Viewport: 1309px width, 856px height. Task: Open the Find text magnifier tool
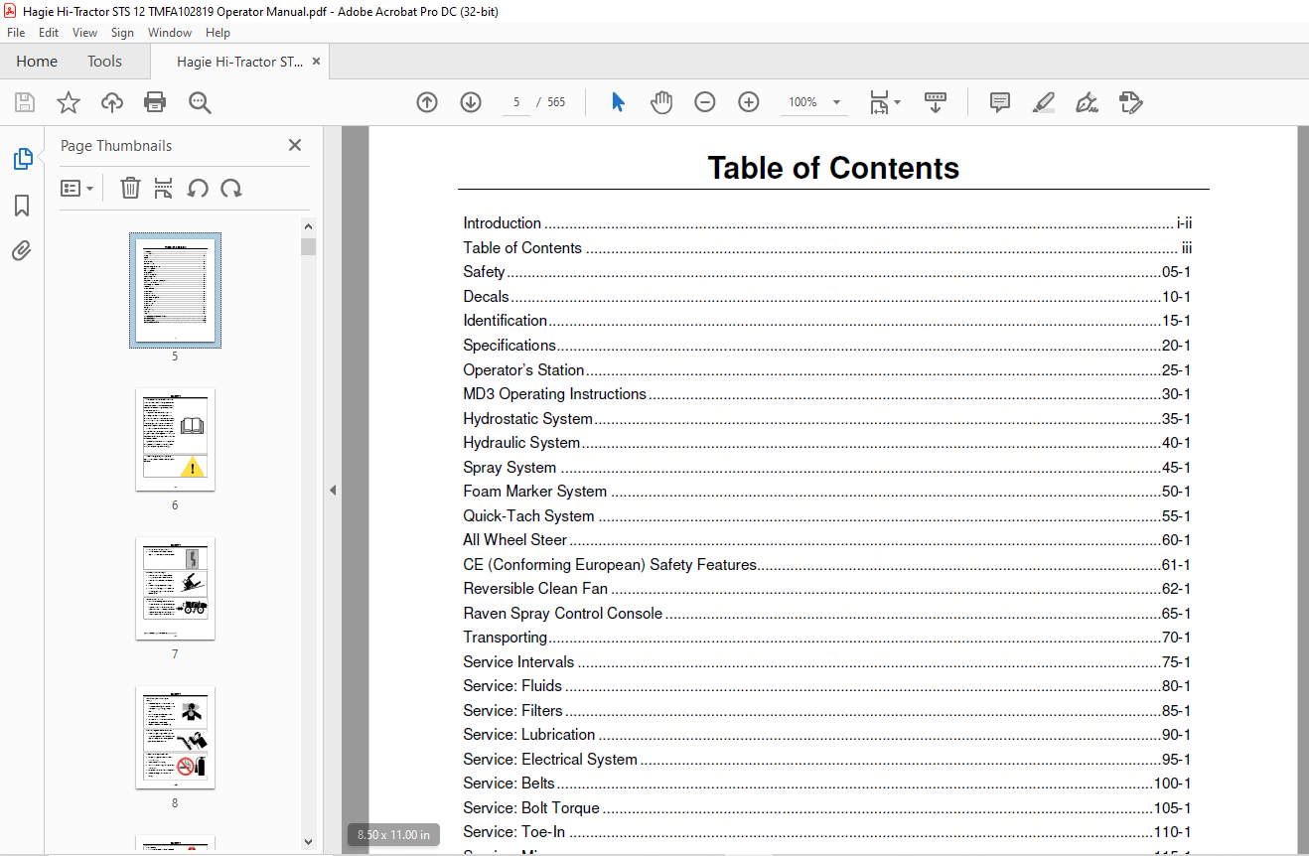(200, 102)
